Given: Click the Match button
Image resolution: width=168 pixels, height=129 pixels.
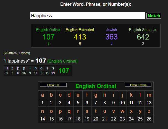Looking at the screenshot, I should tap(154, 16).
